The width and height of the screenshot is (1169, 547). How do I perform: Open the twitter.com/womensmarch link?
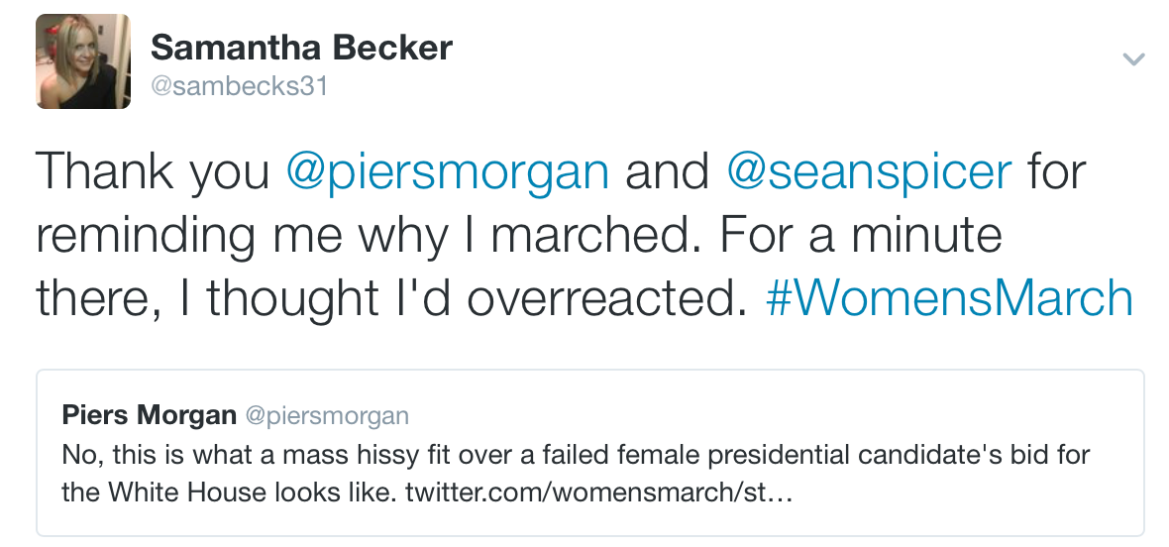pyautogui.click(x=598, y=492)
